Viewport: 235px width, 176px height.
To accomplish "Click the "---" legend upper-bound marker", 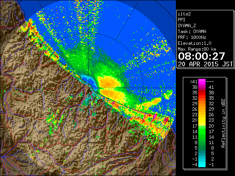I will (210, 81).
